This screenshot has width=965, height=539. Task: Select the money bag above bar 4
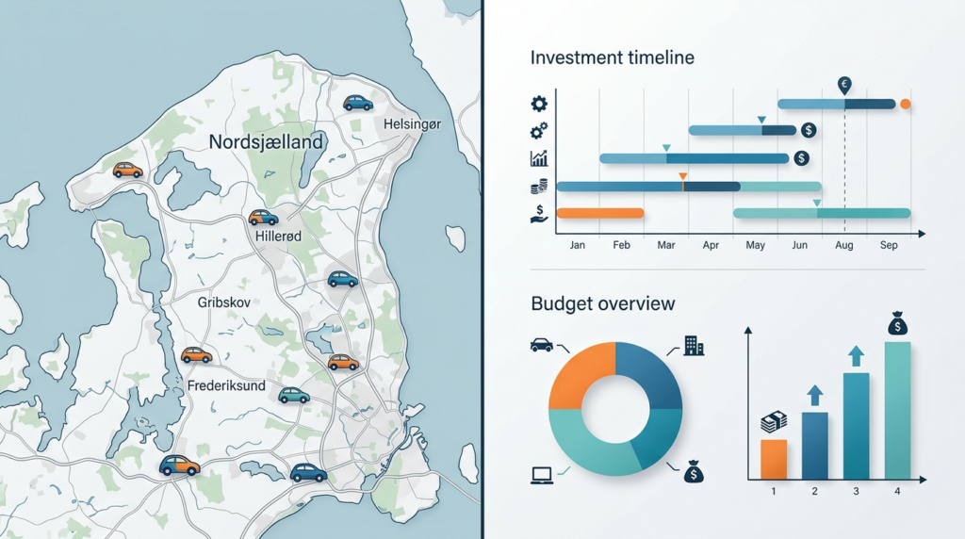point(897,323)
